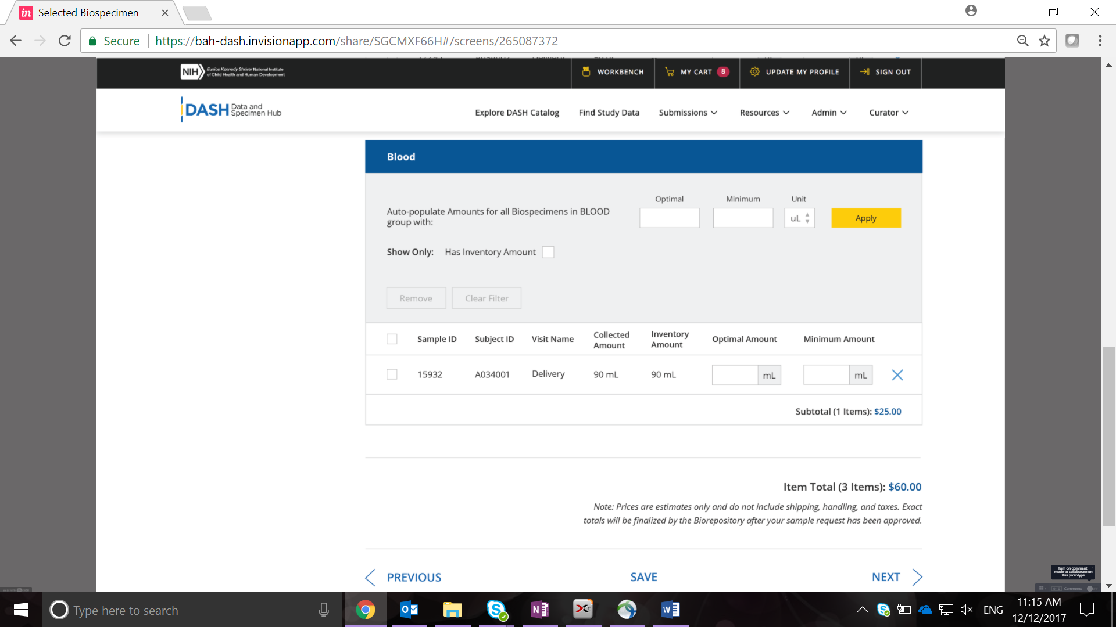Enable the Has Inventory Amount checkbox
The height and width of the screenshot is (627, 1116).
(548, 252)
